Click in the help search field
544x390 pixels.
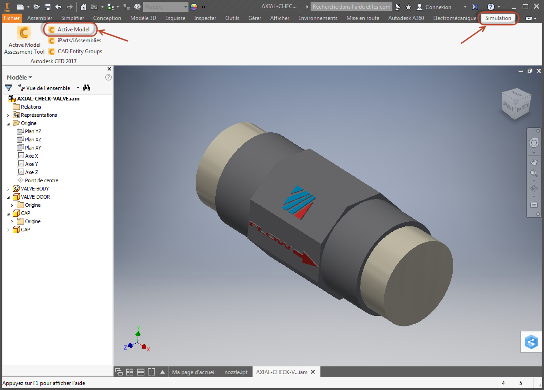coord(351,7)
